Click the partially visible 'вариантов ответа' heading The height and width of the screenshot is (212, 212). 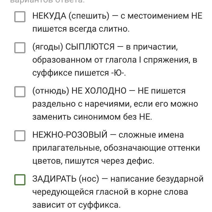pyautogui.click(x=47, y=2)
